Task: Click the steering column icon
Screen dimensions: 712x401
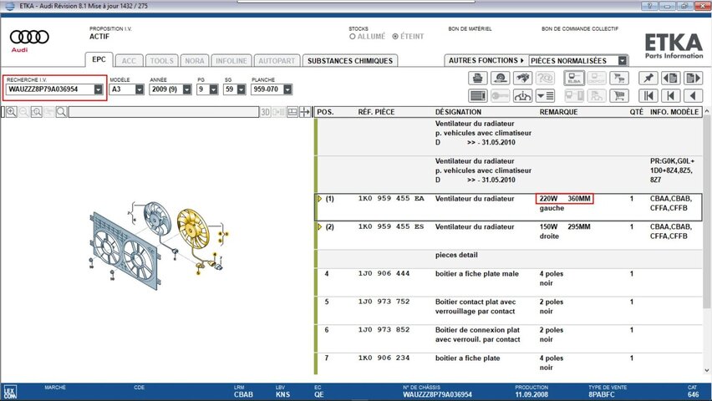Action: [x=522, y=96]
